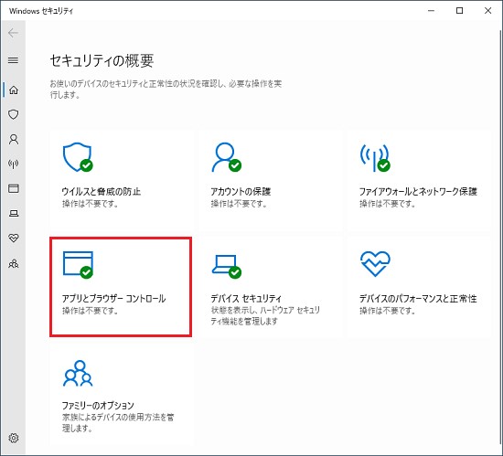Open Firewall & network antenna sidebar icon
The height and width of the screenshot is (456, 503).
[13, 164]
